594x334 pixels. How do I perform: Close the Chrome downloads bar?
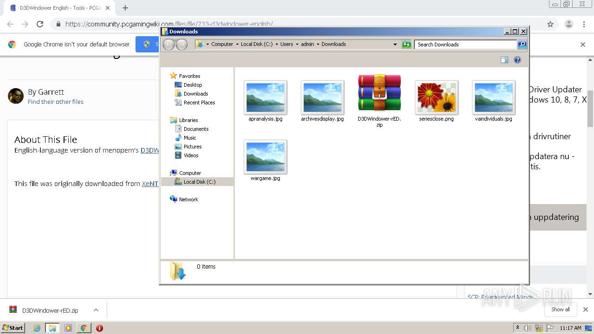pyautogui.click(x=585, y=309)
